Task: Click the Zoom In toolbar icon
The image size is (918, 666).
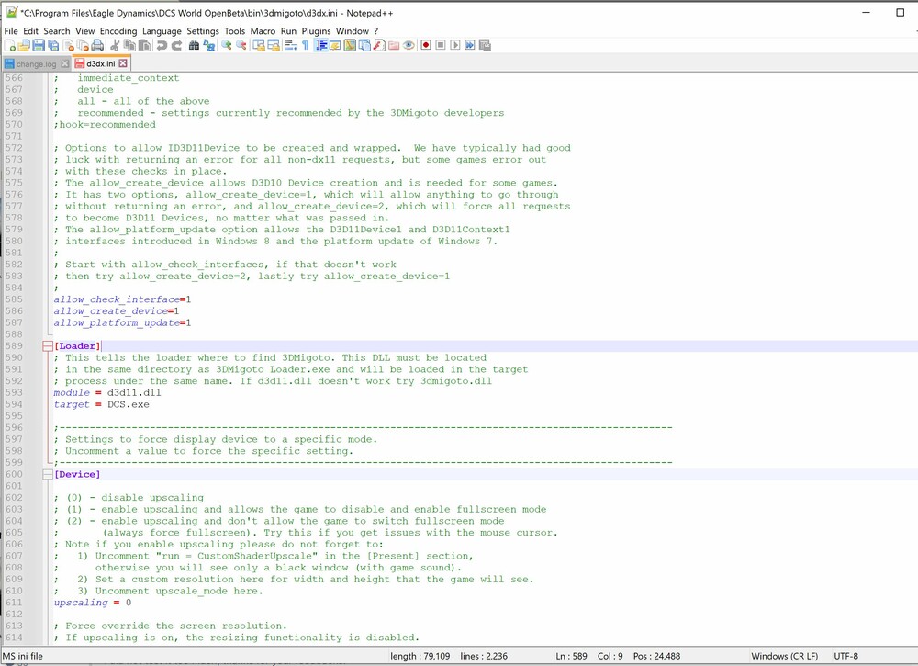Action: click(226, 45)
